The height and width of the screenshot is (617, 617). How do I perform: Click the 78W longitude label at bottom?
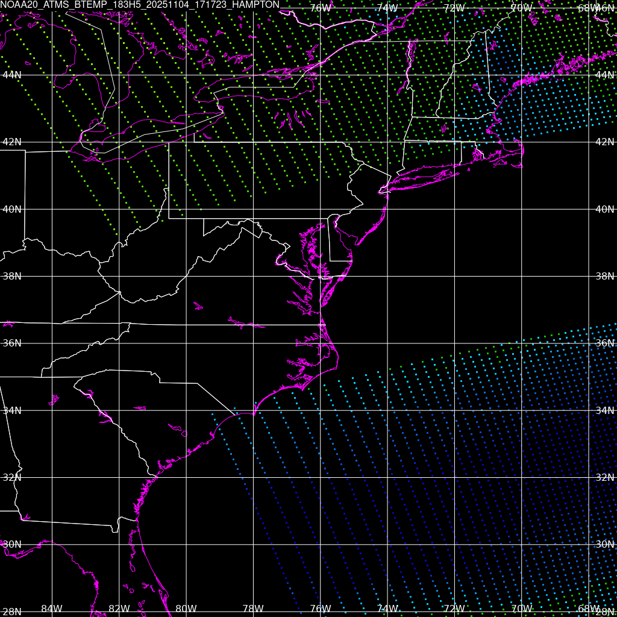(253, 609)
